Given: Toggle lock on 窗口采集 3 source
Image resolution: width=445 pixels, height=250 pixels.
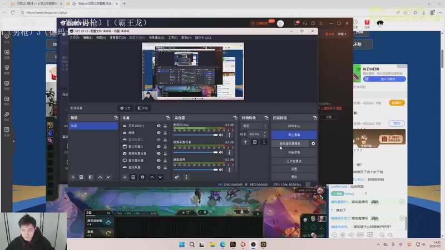Looking at the screenshot, I should [x=165, y=147].
